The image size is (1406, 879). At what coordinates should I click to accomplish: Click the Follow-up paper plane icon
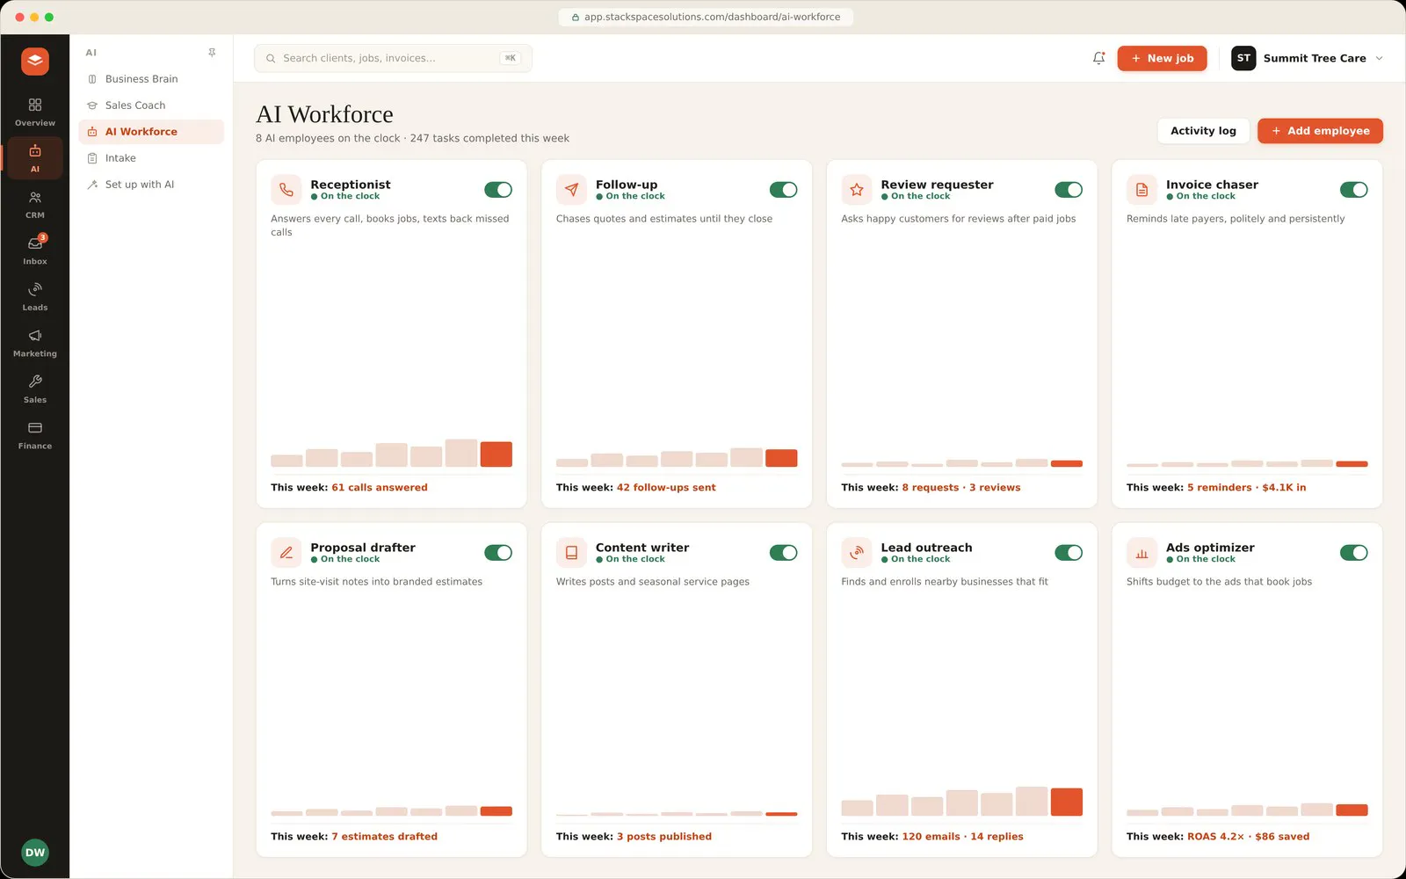click(571, 190)
